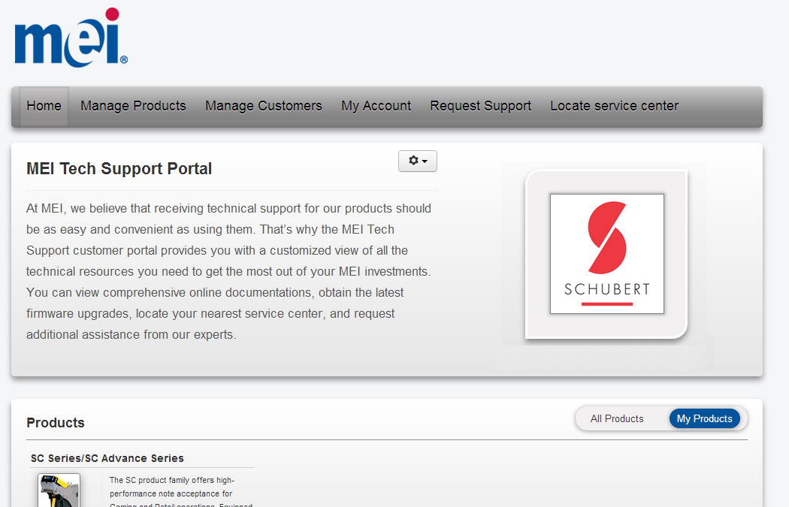Screen dimensions: 789x507
Task: Click the red underline in the Schubert logo
Action: coord(606,304)
